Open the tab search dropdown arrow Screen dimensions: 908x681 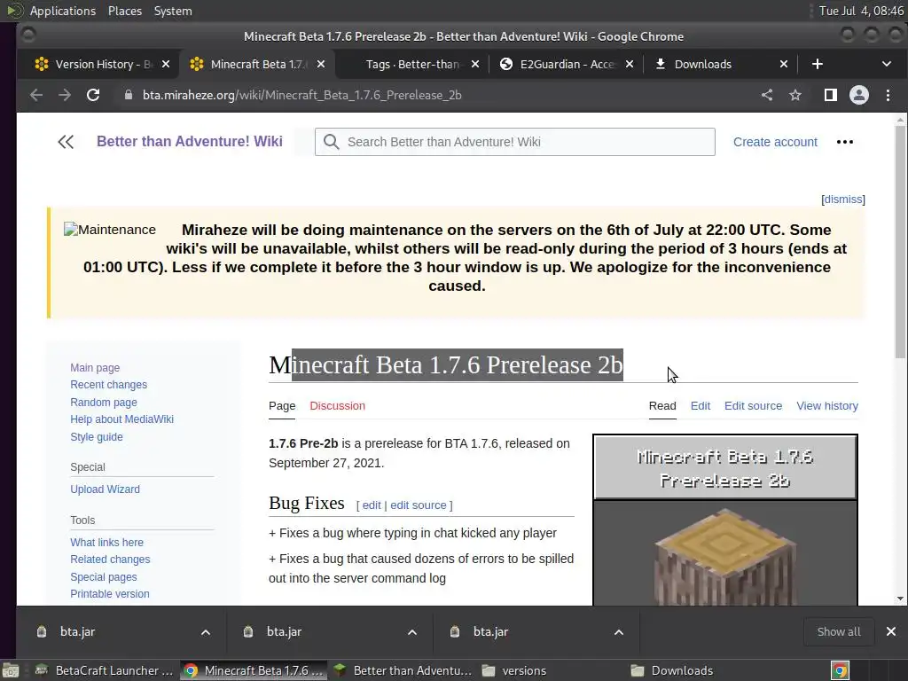click(x=886, y=64)
